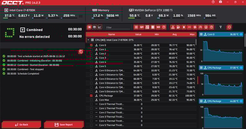Click the Filter text field
246x129 pixels.
118,27
